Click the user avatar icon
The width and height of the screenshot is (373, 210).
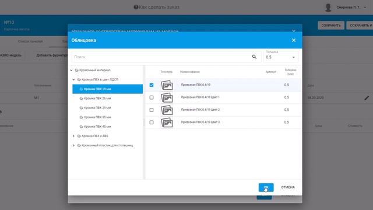328,8
